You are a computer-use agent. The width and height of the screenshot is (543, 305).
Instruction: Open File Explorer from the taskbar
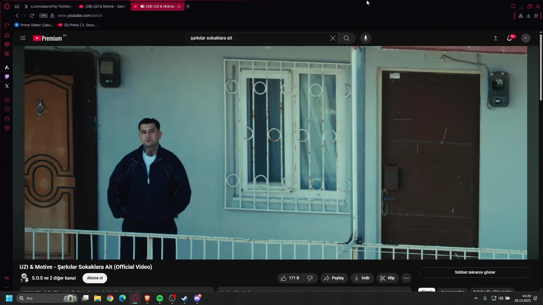[98, 299]
